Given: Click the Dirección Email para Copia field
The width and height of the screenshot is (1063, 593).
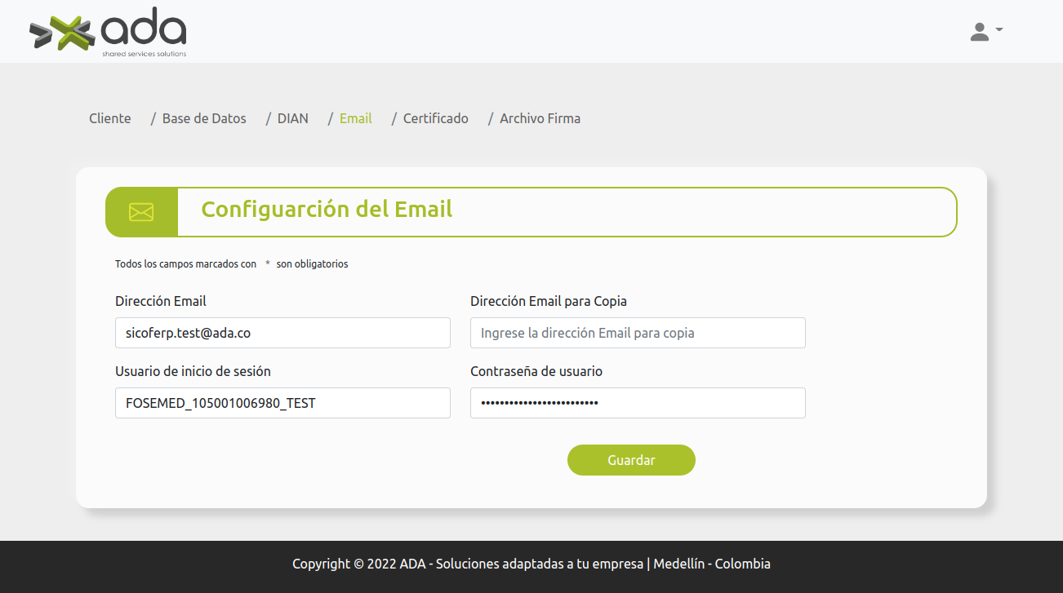Looking at the screenshot, I should [x=638, y=333].
